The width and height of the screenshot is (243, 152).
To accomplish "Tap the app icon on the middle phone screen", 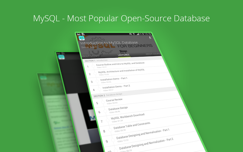I will (x=62, y=57).
